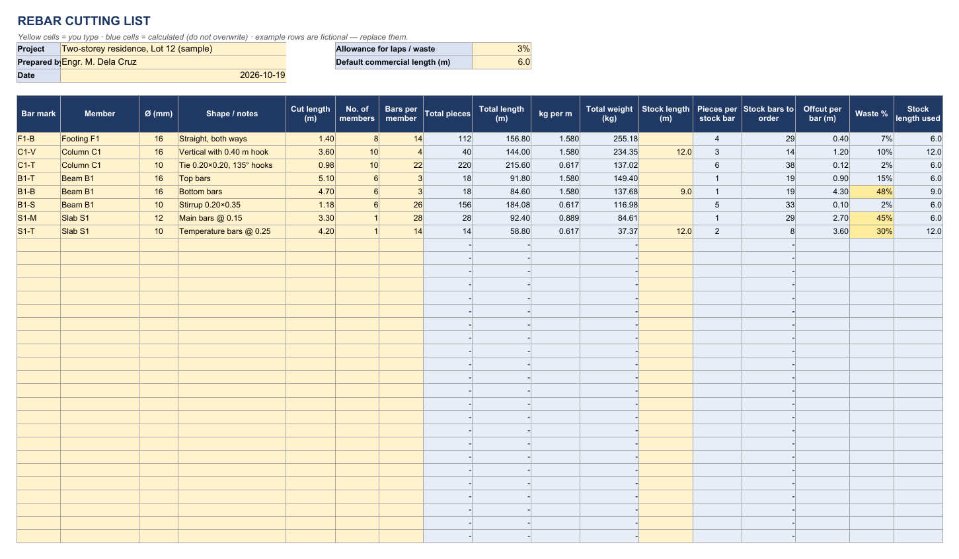Screen dimensions: 959x559
Task: Select the B1-B stock length 9.0 input
Action: (666, 192)
